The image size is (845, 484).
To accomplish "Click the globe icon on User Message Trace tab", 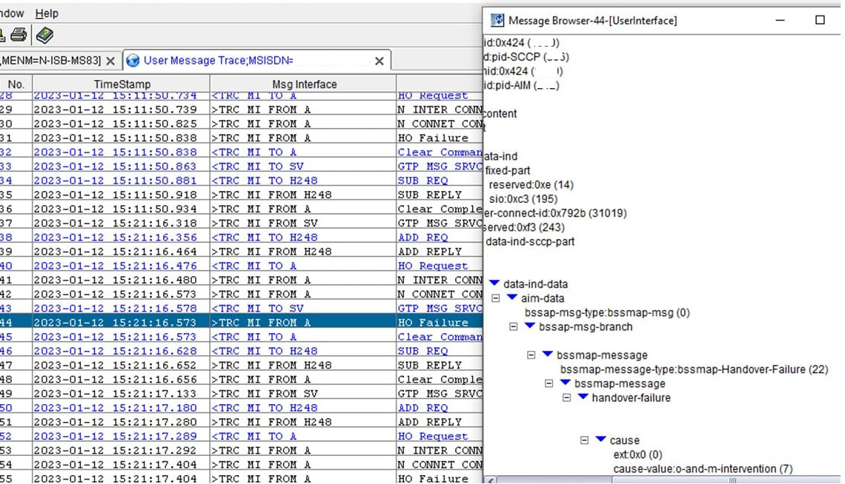I will (133, 61).
